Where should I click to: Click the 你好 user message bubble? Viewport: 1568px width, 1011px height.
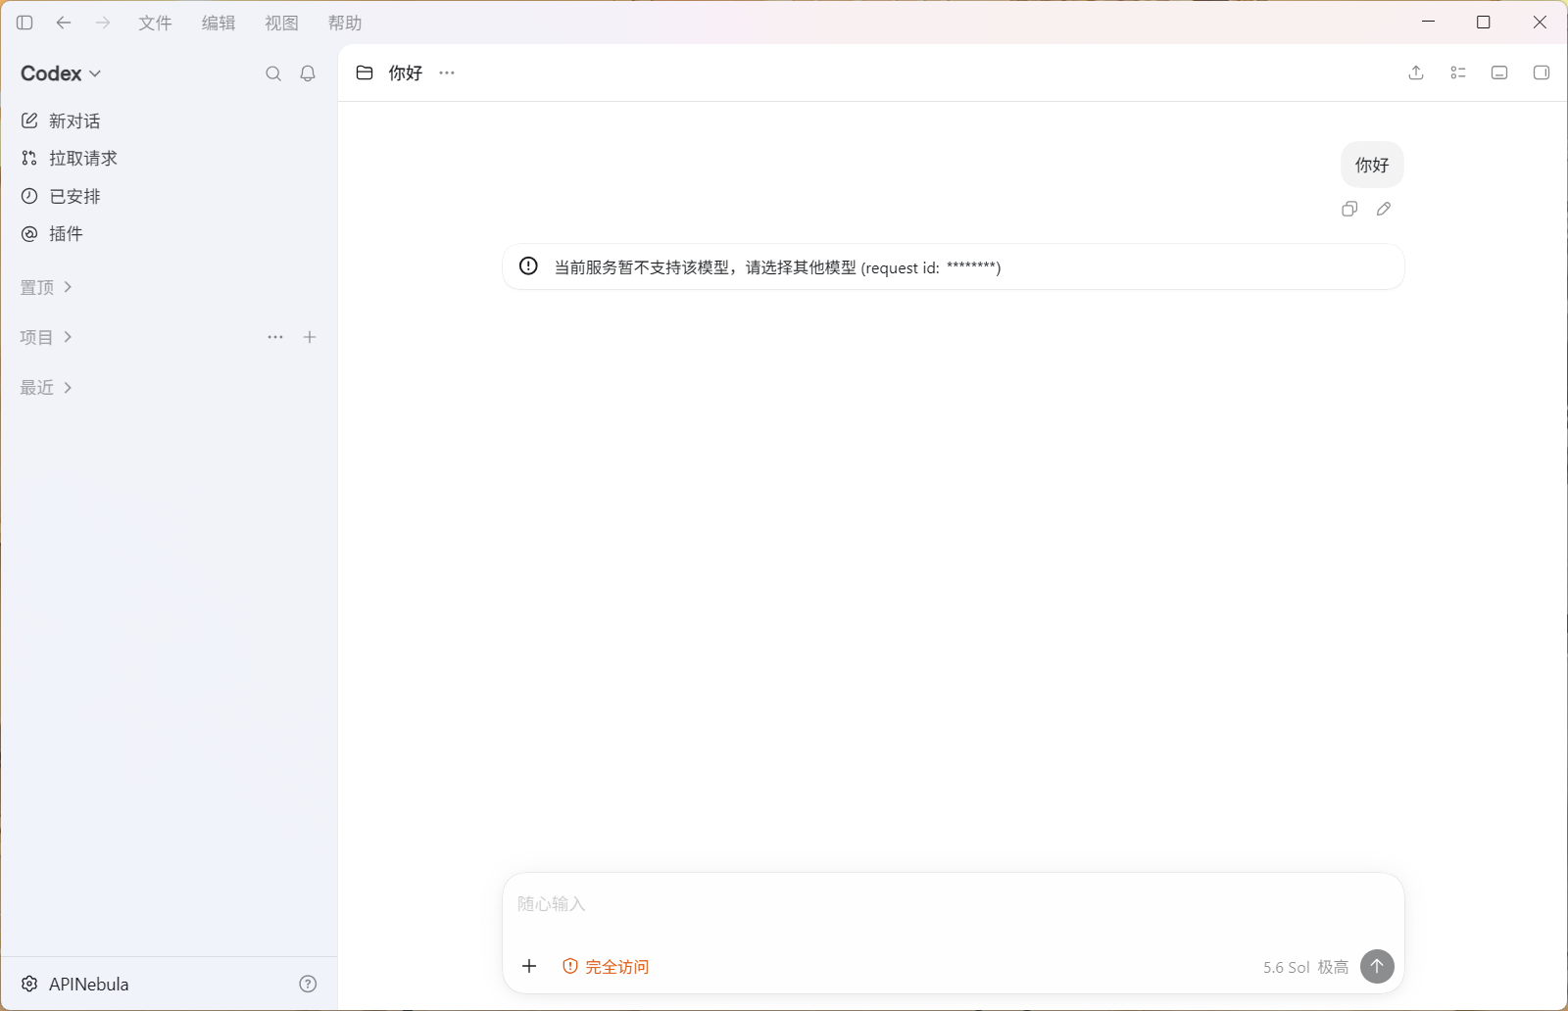point(1372,165)
